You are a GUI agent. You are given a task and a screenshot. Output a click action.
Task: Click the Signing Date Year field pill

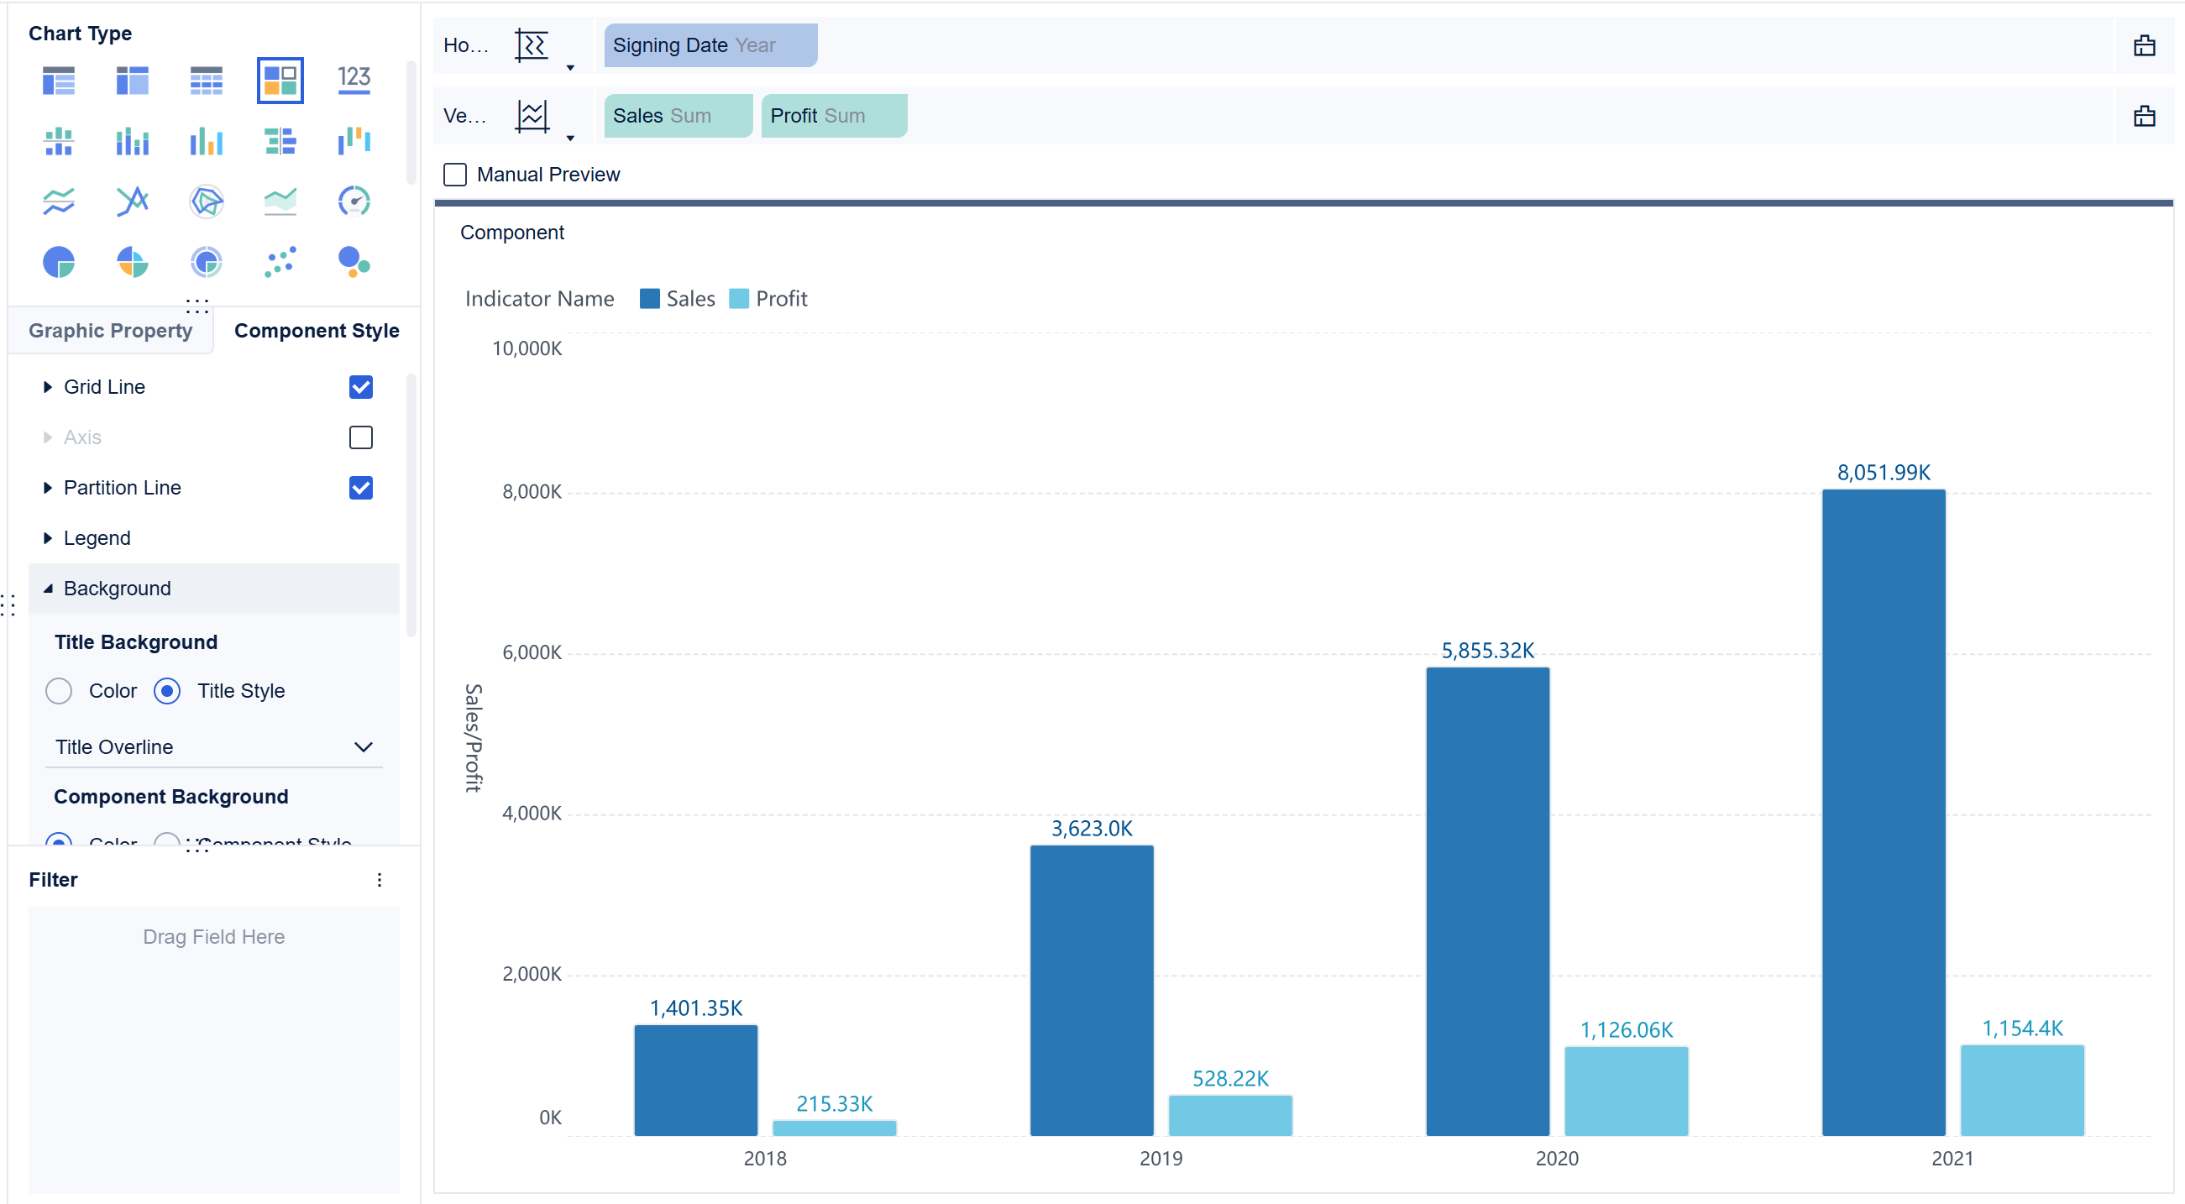pos(710,45)
